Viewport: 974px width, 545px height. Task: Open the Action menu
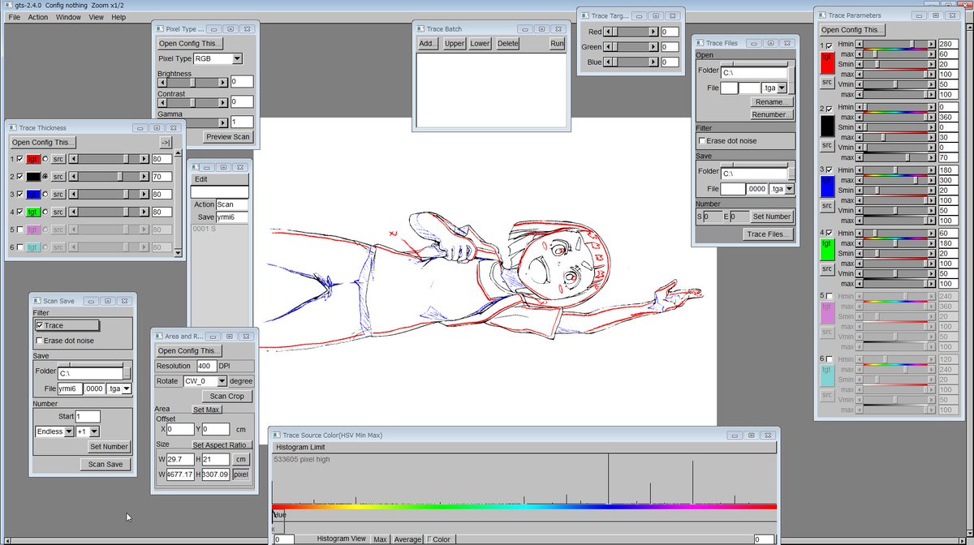pos(38,17)
